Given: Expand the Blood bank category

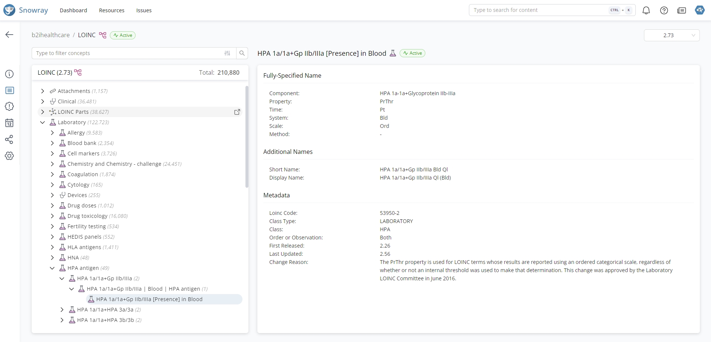Looking at the screenshot, I should [52, 143].
